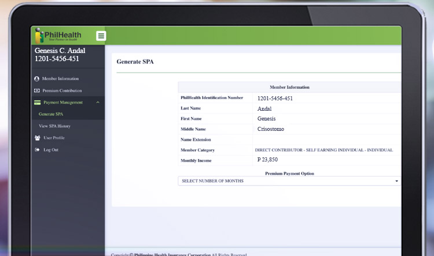This screenshot has width=434, height=256.
Task: Click the PhilHealth Identification Number value field
Action: click(275, 98)
